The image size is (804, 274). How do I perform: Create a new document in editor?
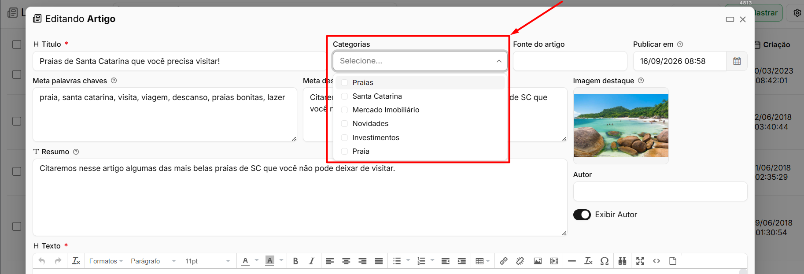tap(673, 261)
